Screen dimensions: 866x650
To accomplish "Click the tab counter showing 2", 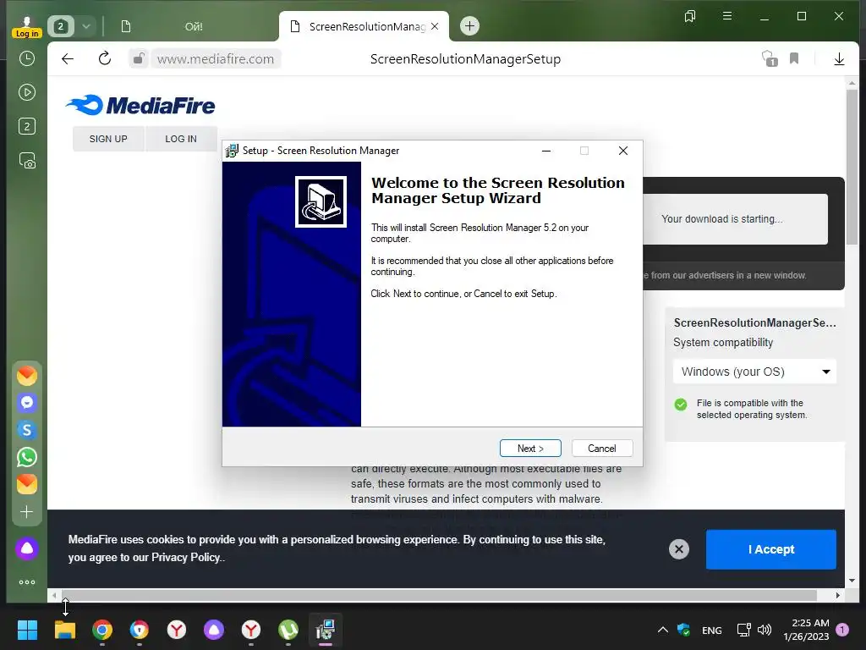I will [x=61, y=26].
